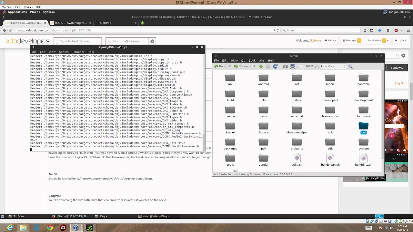Open the terminal Search menu

tap(64, 52)
